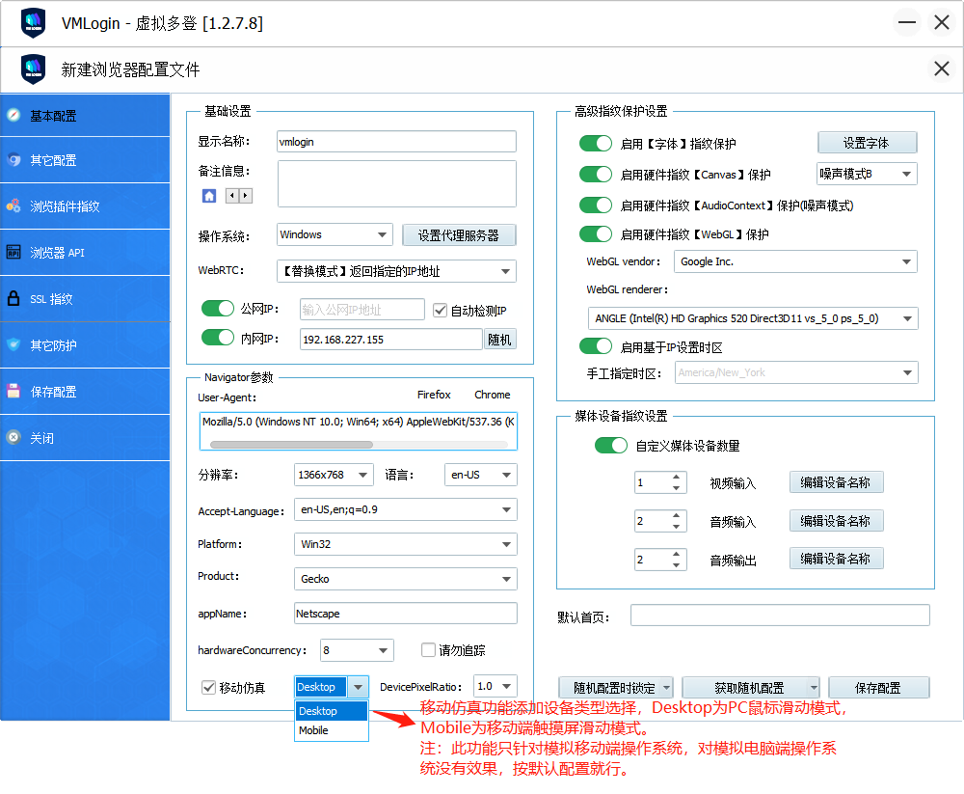The image size is (964, 794).
Task: Click the 设置代理服务器 button
Action: click(x=459, y=235)
